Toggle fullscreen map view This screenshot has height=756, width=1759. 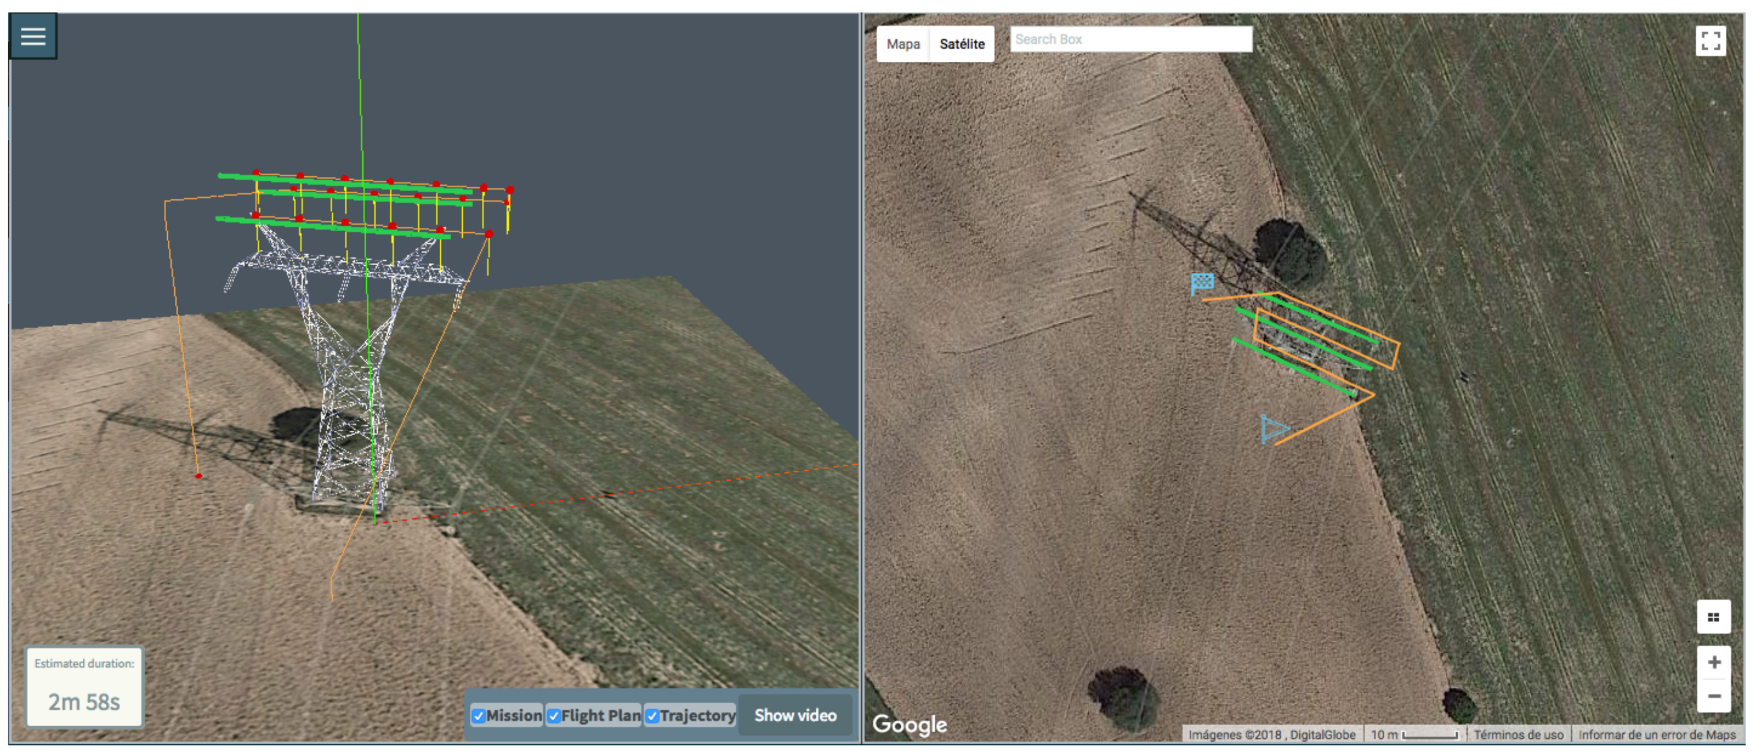tap(1710, 41)
